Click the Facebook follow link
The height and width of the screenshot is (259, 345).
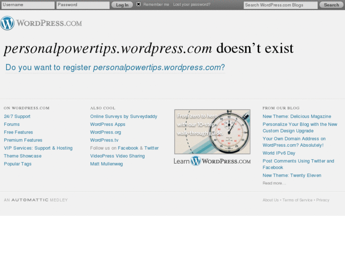pyautogui.click(x=128, y=148)
